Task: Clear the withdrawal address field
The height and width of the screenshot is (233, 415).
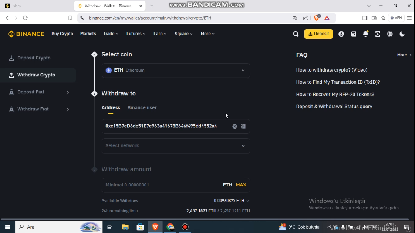Action: point(235,126)
